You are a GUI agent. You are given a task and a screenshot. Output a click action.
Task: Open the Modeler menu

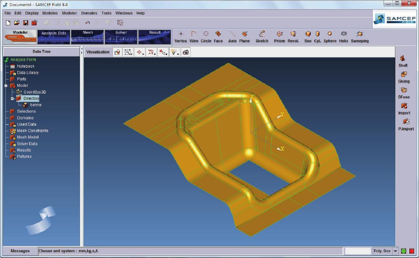point(69,13)
